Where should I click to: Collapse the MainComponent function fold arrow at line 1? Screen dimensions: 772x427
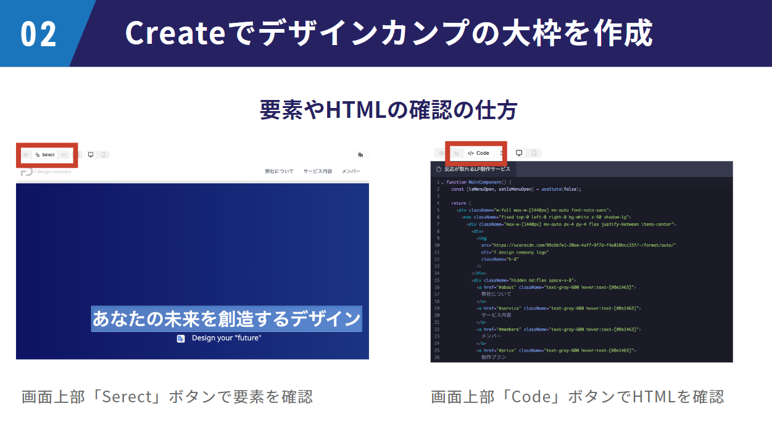[x=442, y=183]
